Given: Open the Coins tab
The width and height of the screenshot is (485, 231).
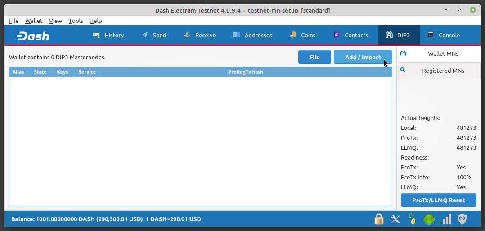Looking at the screenshot, I should point(302,35).
